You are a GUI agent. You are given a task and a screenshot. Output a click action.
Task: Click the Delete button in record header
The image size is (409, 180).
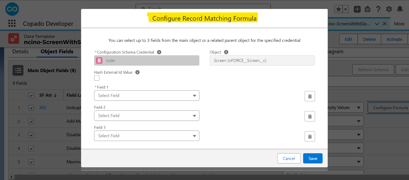pyautogui.click(x=369, y=39)
